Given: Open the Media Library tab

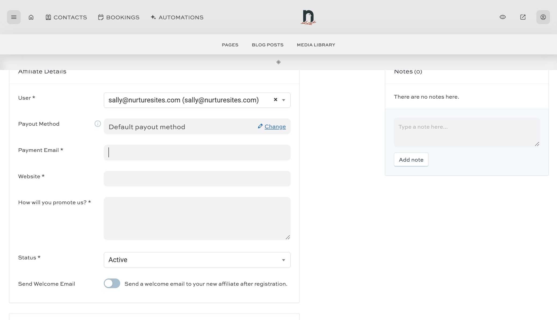Looking at the screenshot, I should [316, 45].
